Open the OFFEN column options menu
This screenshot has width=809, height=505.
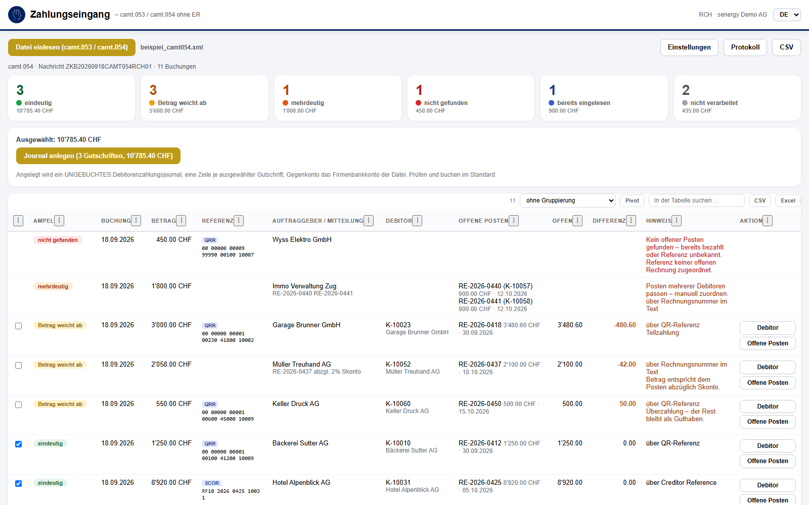click(x=577, y=221)
